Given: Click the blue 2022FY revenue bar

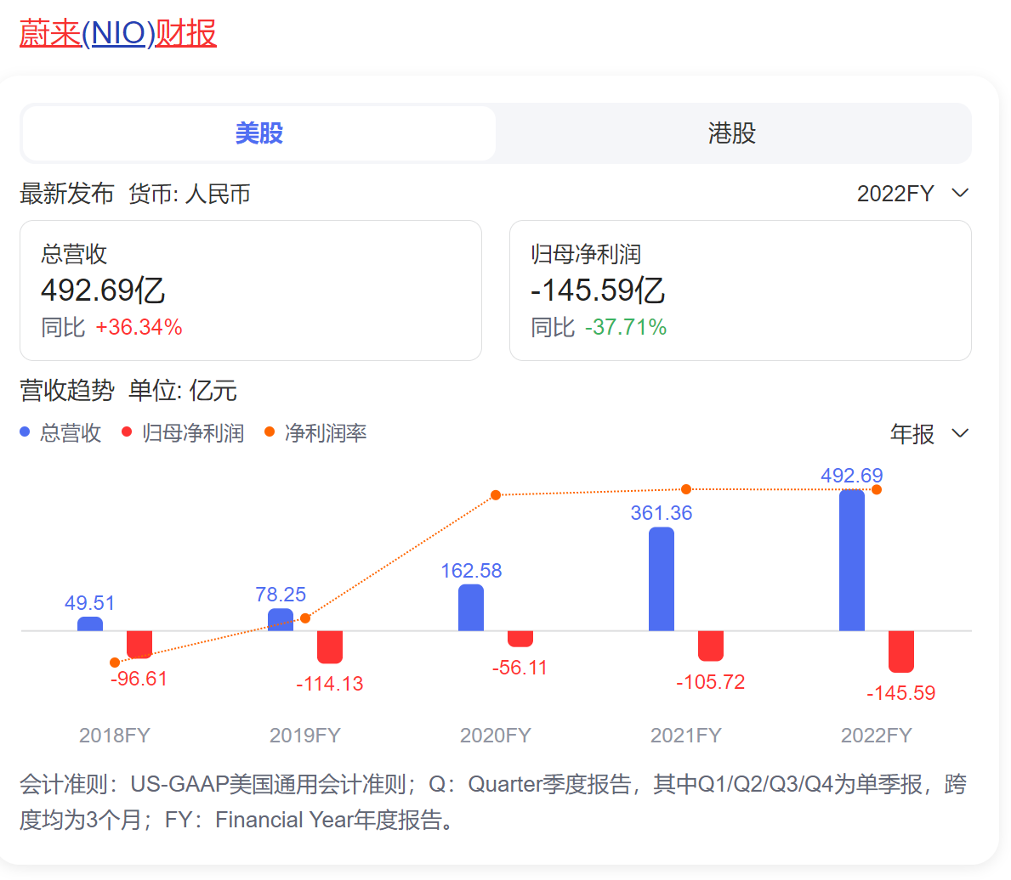Looking at the screenshot, I should (x=851, y=561).
